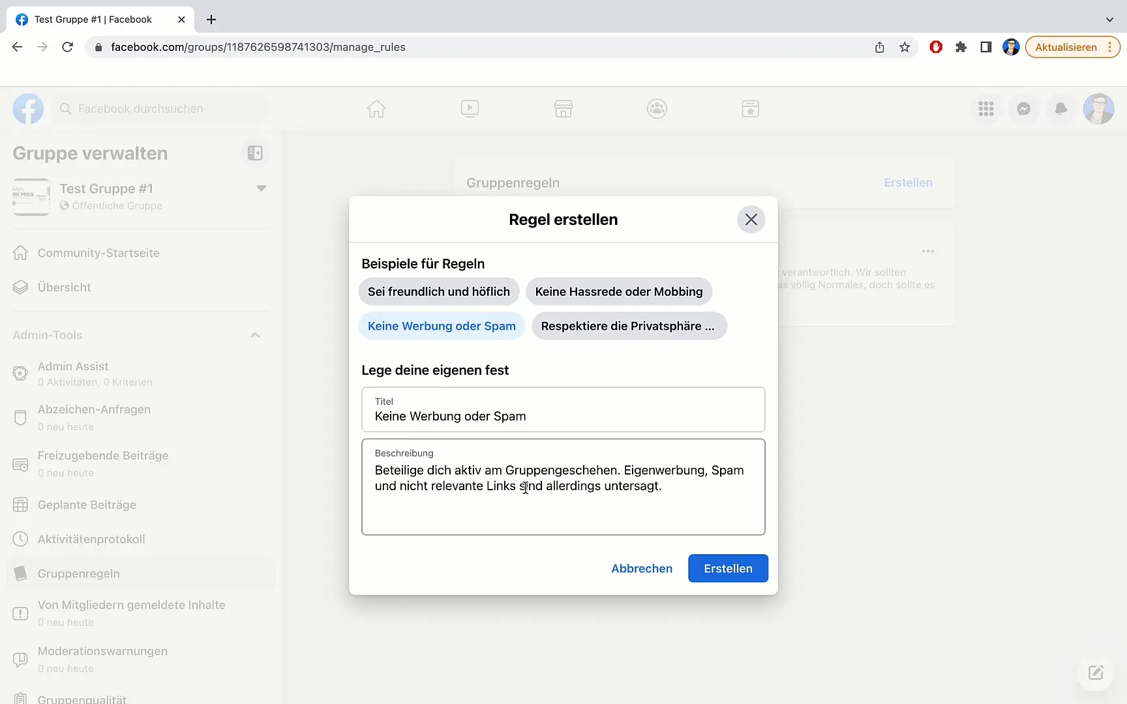
Task: Click the Test Gruppe #1 group thumbnail
Action: [x=31, y=197]
